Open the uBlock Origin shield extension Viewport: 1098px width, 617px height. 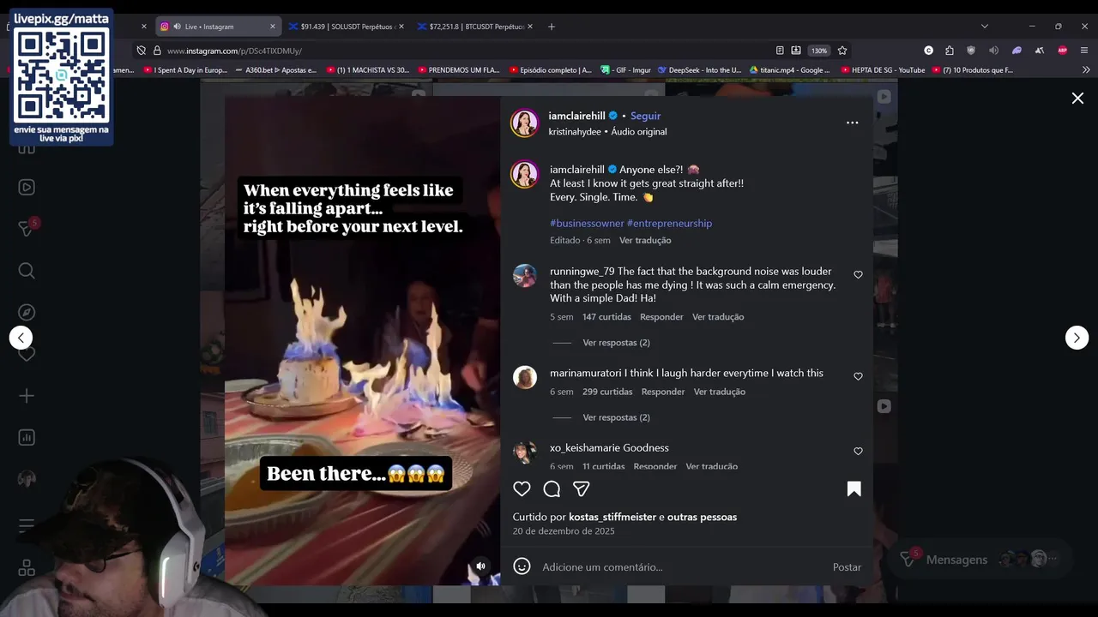(971, 51)
